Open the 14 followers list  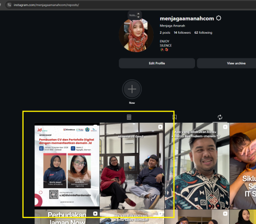(182, 33)
